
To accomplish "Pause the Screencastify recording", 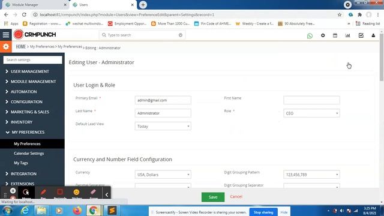I will click(x=13, y=191).
